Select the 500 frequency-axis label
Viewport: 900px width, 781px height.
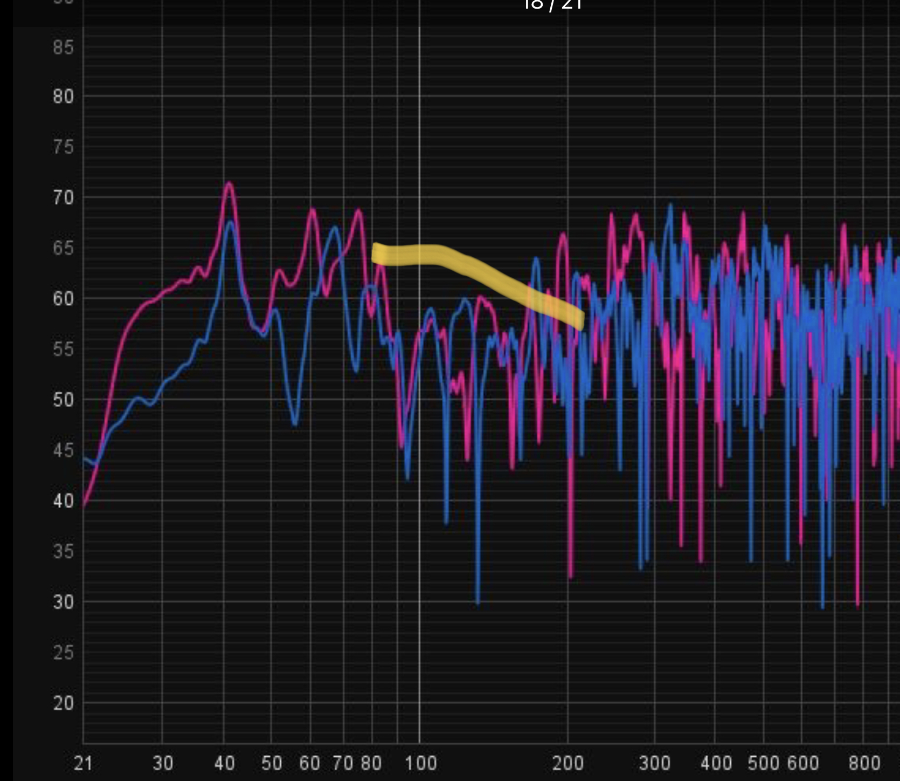coord(764,763)
